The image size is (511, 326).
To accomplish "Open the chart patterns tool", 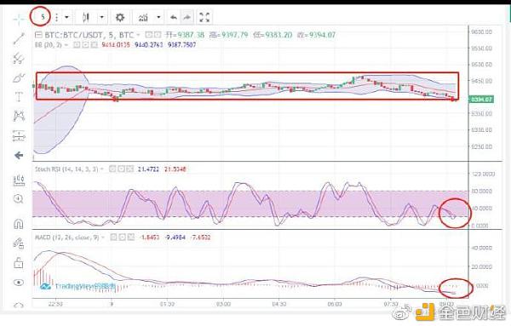I will pos(19,116).
